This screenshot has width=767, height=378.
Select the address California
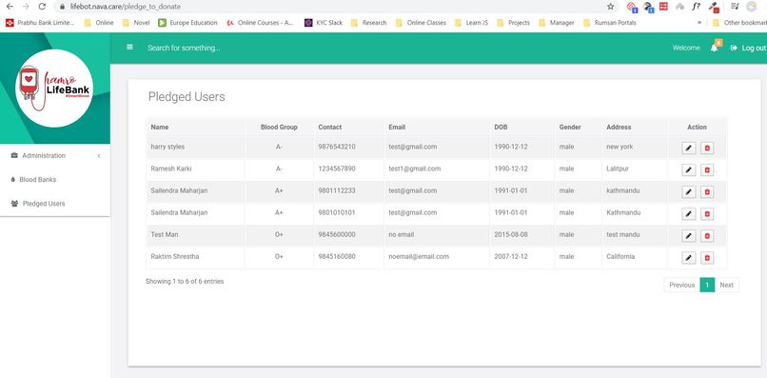tap(620, 256)
